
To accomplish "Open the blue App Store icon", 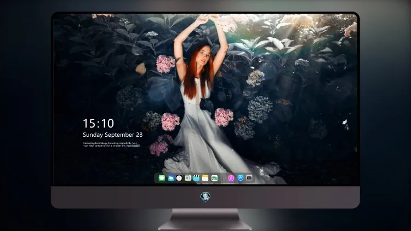I will [241, 178].
